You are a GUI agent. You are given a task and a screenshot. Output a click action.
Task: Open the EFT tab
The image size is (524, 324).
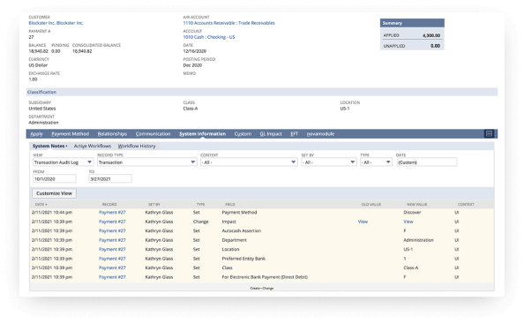(294, 133)
